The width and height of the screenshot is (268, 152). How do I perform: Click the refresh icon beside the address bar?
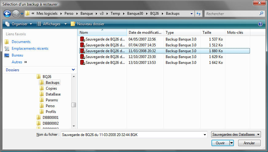[199, 14]
